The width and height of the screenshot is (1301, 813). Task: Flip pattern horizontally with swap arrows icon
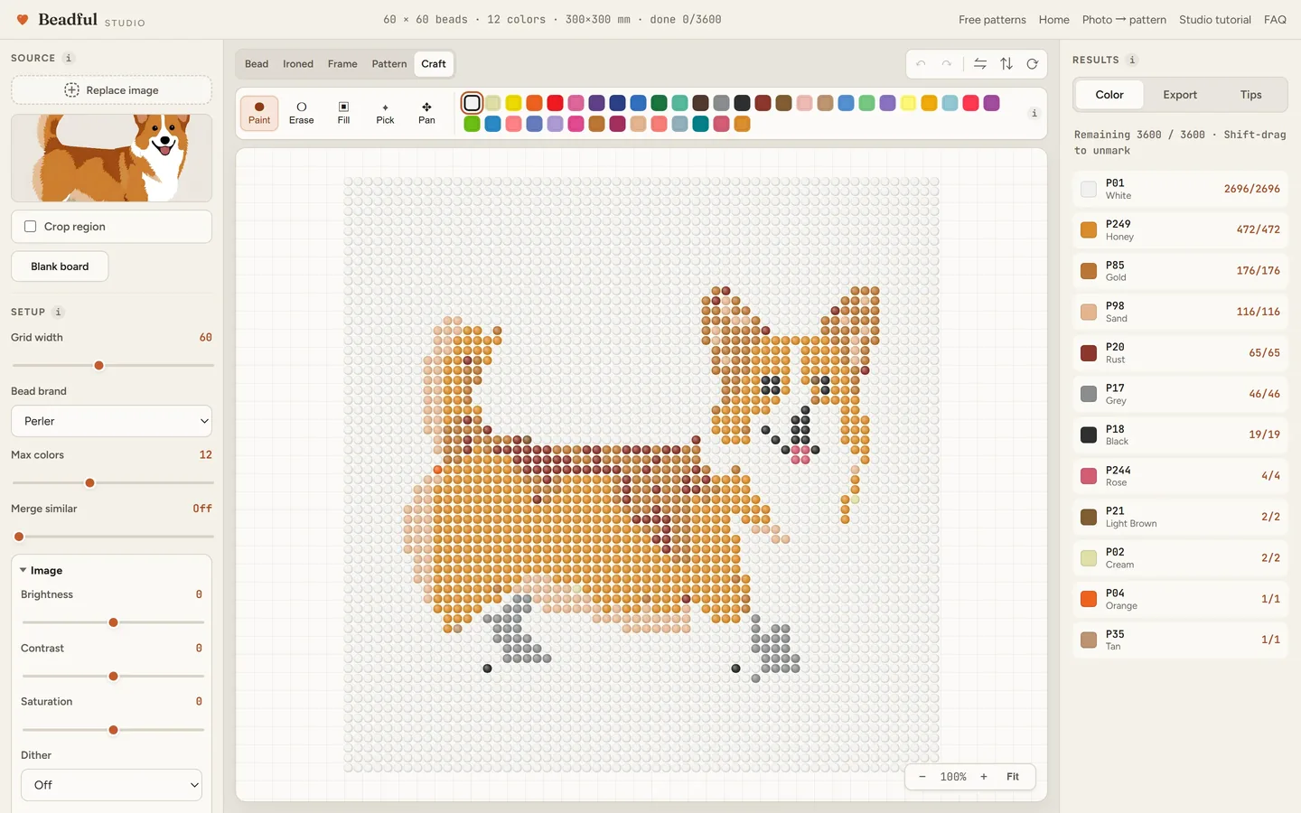click(x=980, y=64)
